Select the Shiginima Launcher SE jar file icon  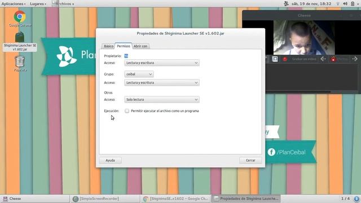click(20, 37)
